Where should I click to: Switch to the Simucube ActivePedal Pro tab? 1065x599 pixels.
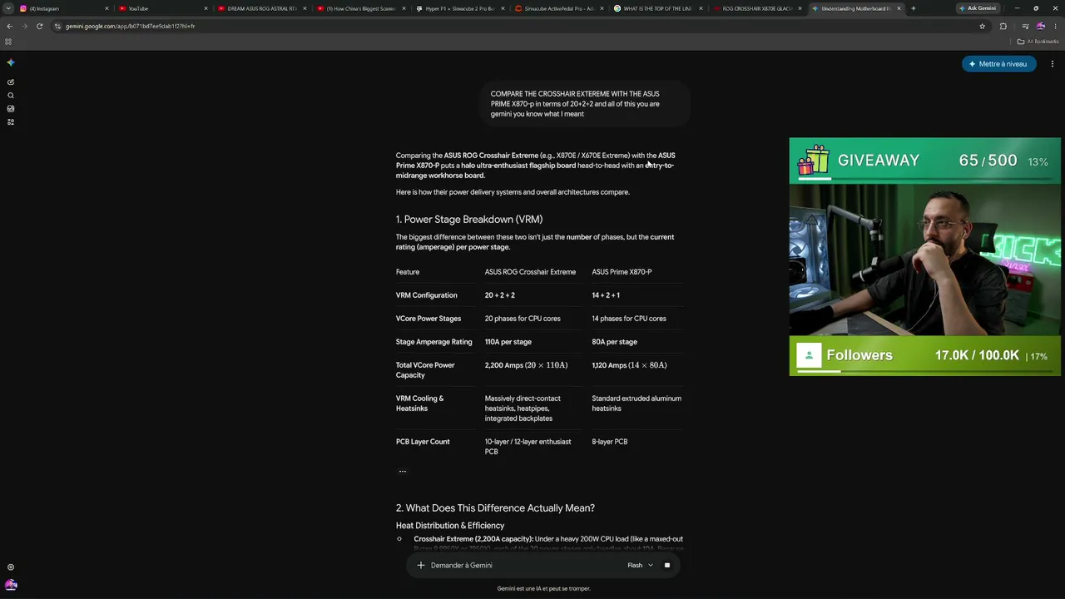tap(558, 8)
